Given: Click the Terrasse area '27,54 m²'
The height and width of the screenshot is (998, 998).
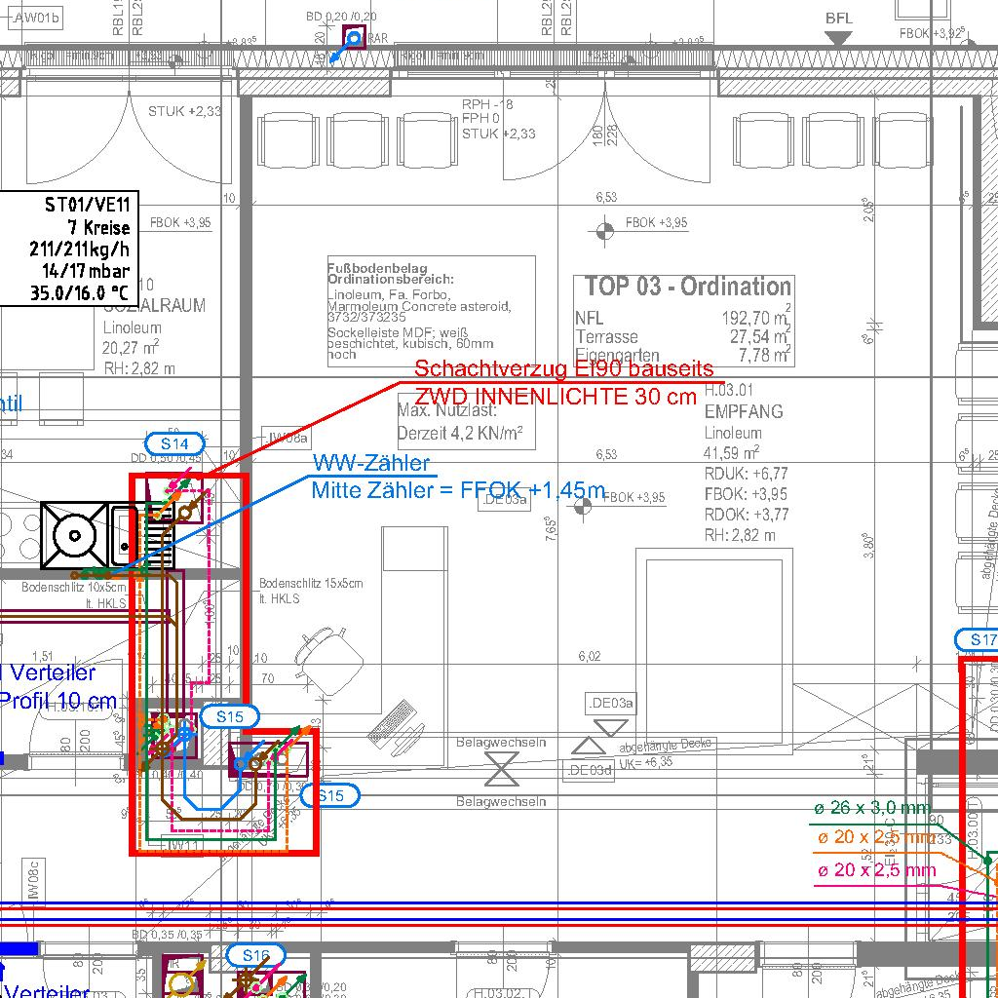Looking at the screenshot, I should coord(760,335).
